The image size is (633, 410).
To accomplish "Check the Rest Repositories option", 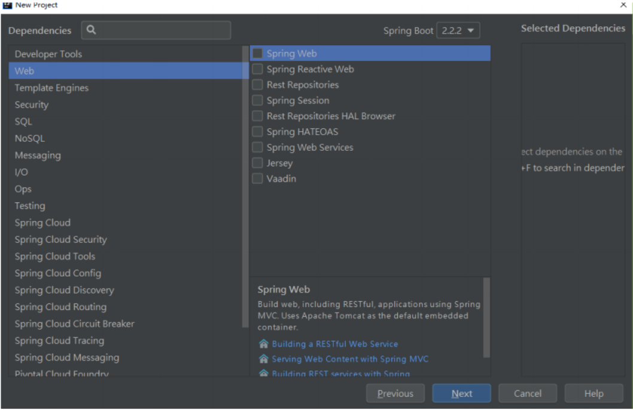I will coord(257,85).
